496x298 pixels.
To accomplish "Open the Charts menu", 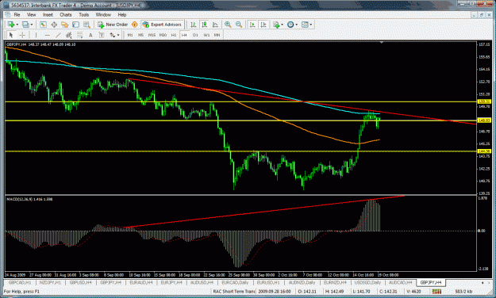I will (x=66, y=14).
